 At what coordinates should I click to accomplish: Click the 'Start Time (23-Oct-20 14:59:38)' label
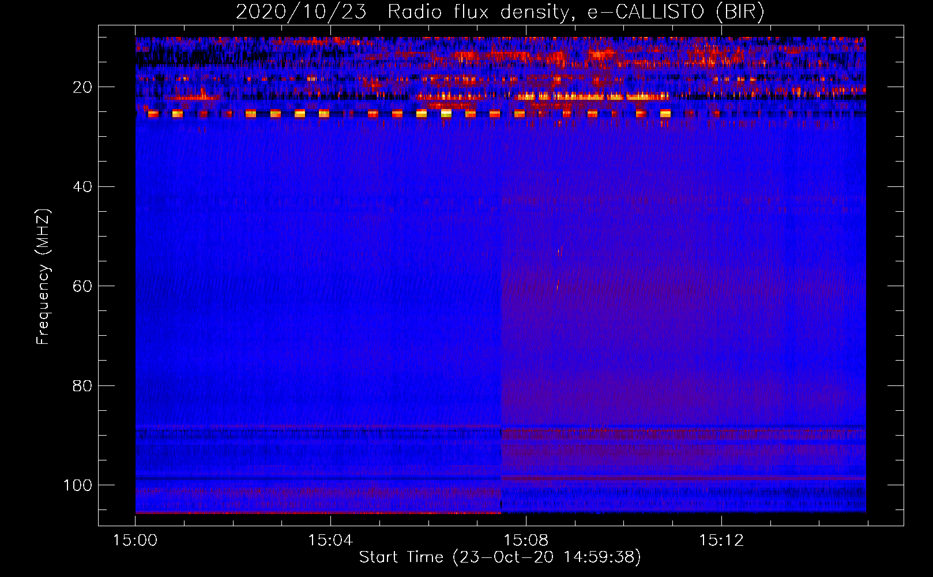(x=500, y=557)
